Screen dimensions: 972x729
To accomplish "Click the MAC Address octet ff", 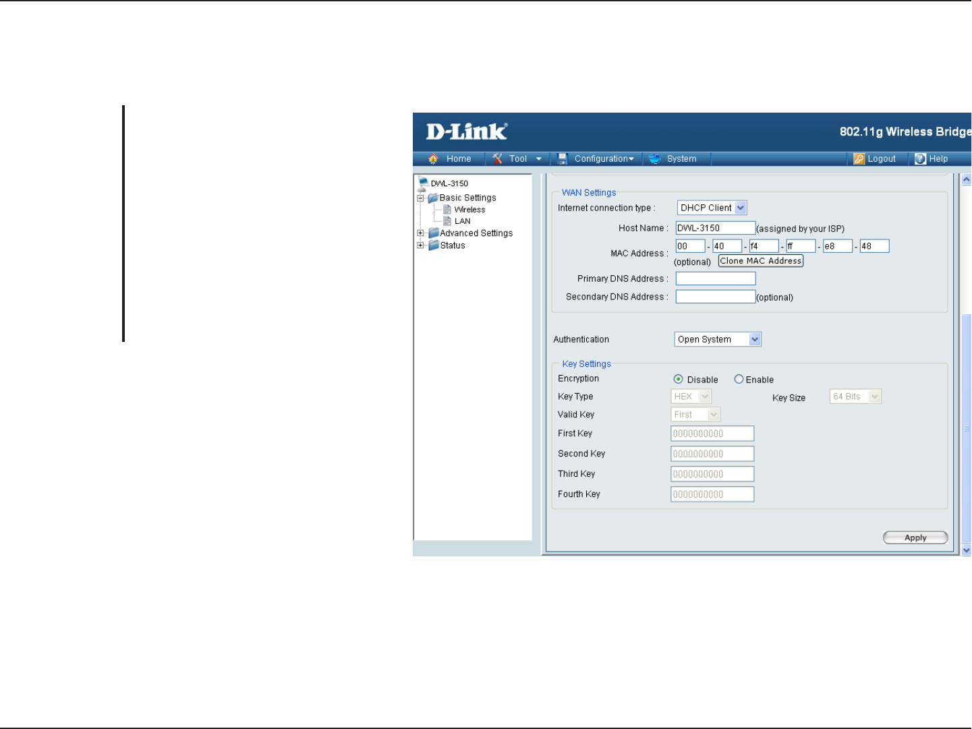I will pos(801,246).
